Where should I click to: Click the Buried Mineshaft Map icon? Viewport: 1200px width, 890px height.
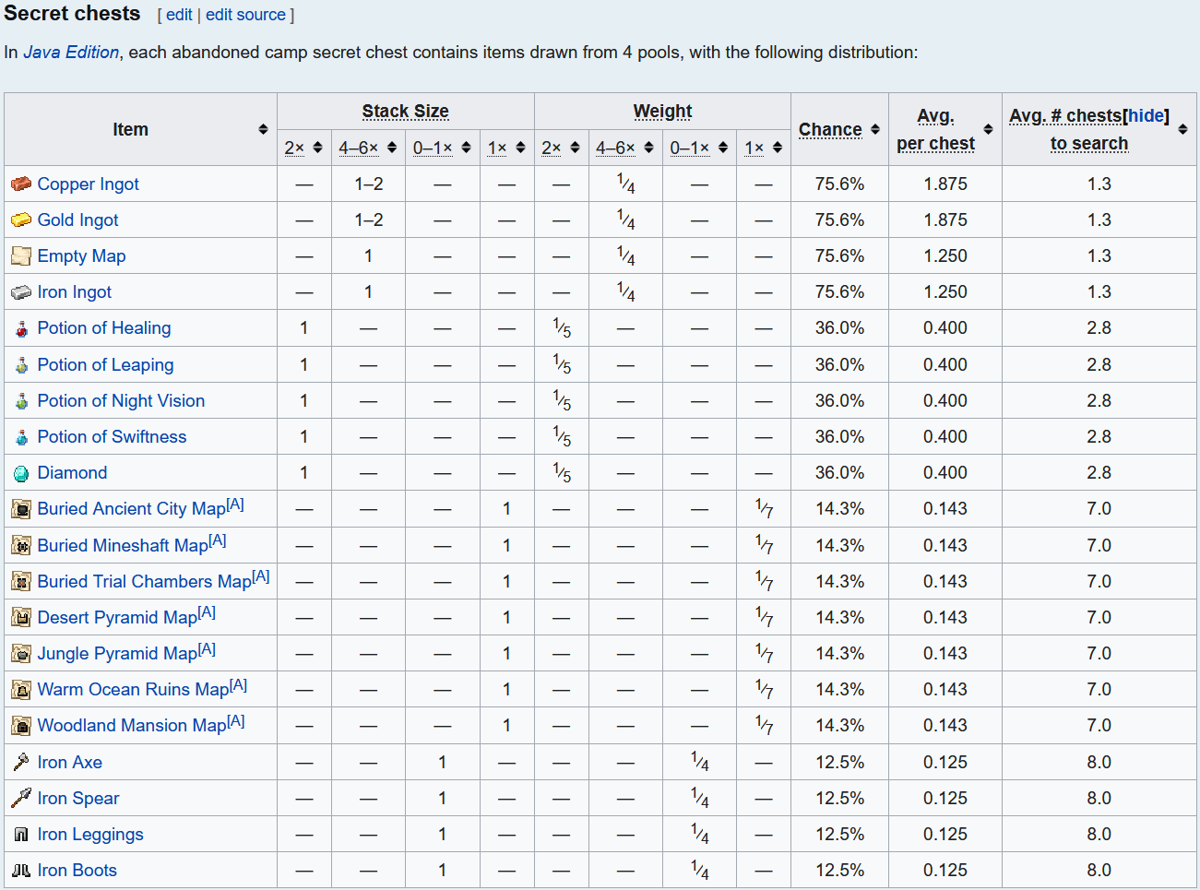pos(21,546)
